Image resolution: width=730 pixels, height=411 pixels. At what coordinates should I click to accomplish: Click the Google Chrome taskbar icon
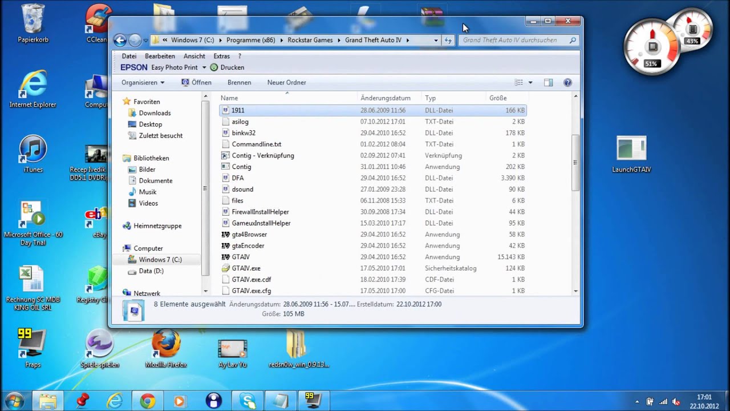click(148, 401)
